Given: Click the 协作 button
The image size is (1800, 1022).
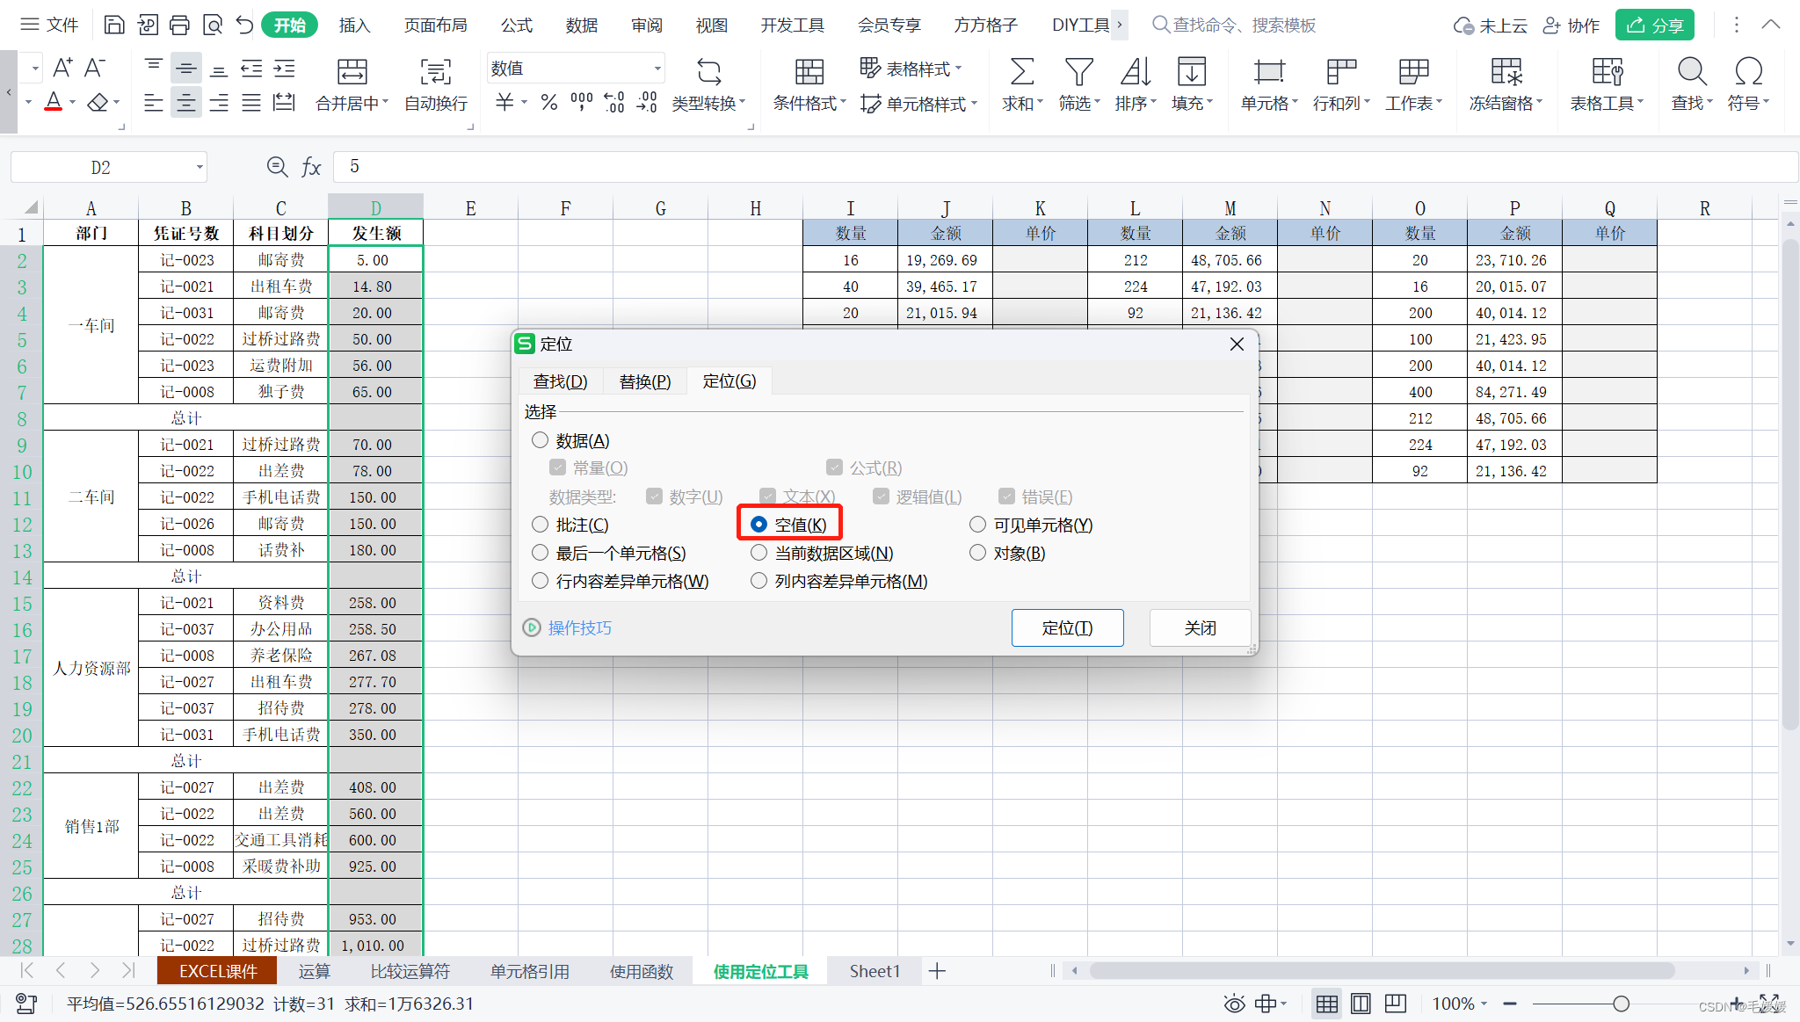Looking at the screenshot, I should pyautogui.click(x=1571, y=25).
